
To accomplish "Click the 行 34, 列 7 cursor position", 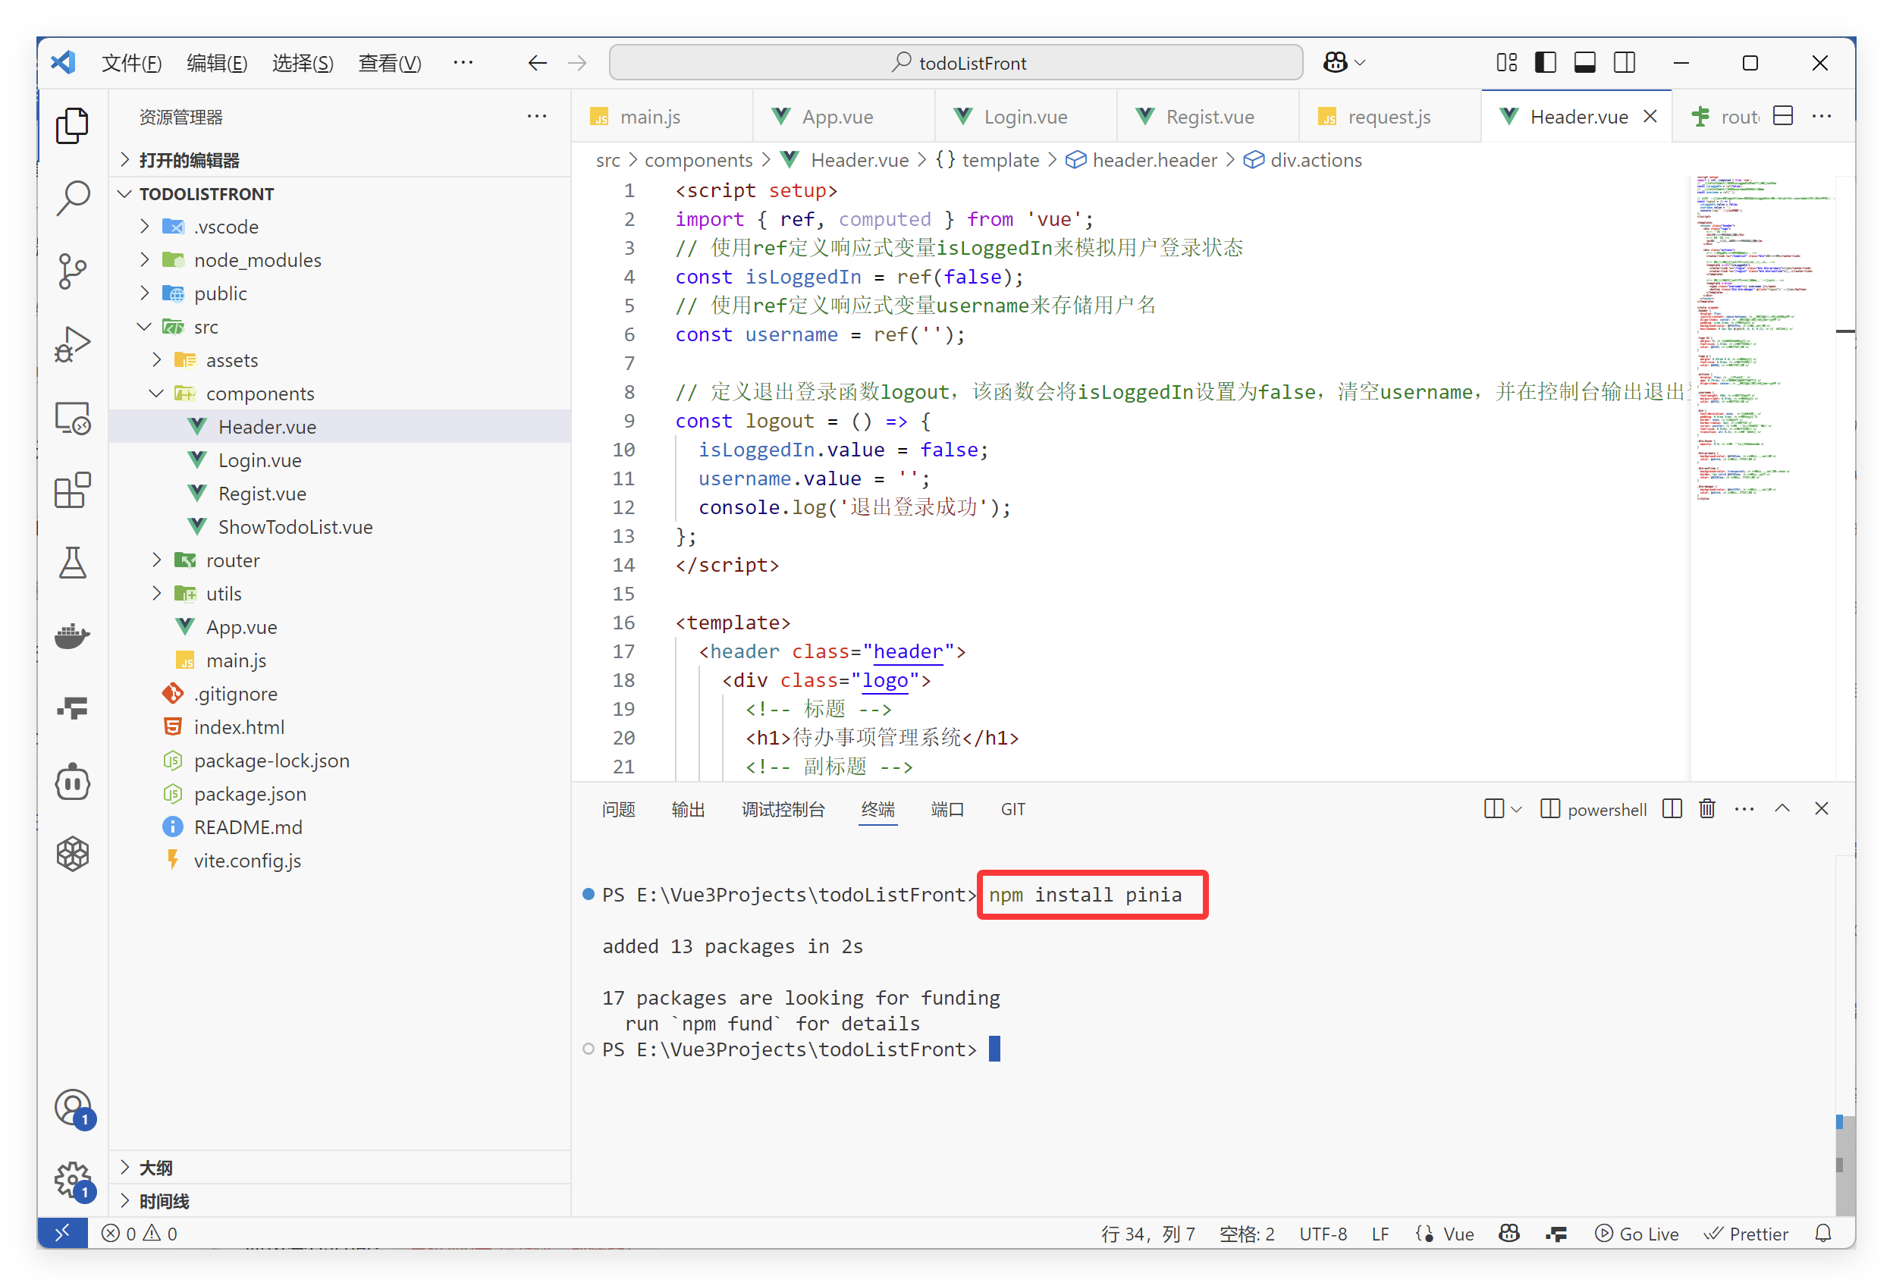I will click(1147, 1233).
